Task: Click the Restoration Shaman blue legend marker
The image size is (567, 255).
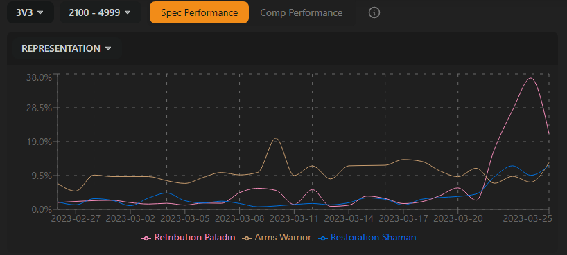Action: [322, 238]
